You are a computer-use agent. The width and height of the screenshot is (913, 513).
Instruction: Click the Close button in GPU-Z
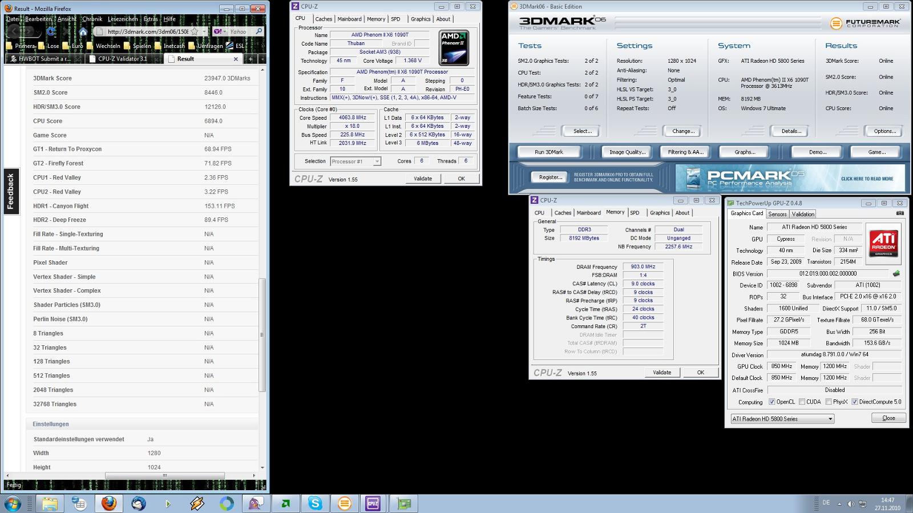(888, 418)
